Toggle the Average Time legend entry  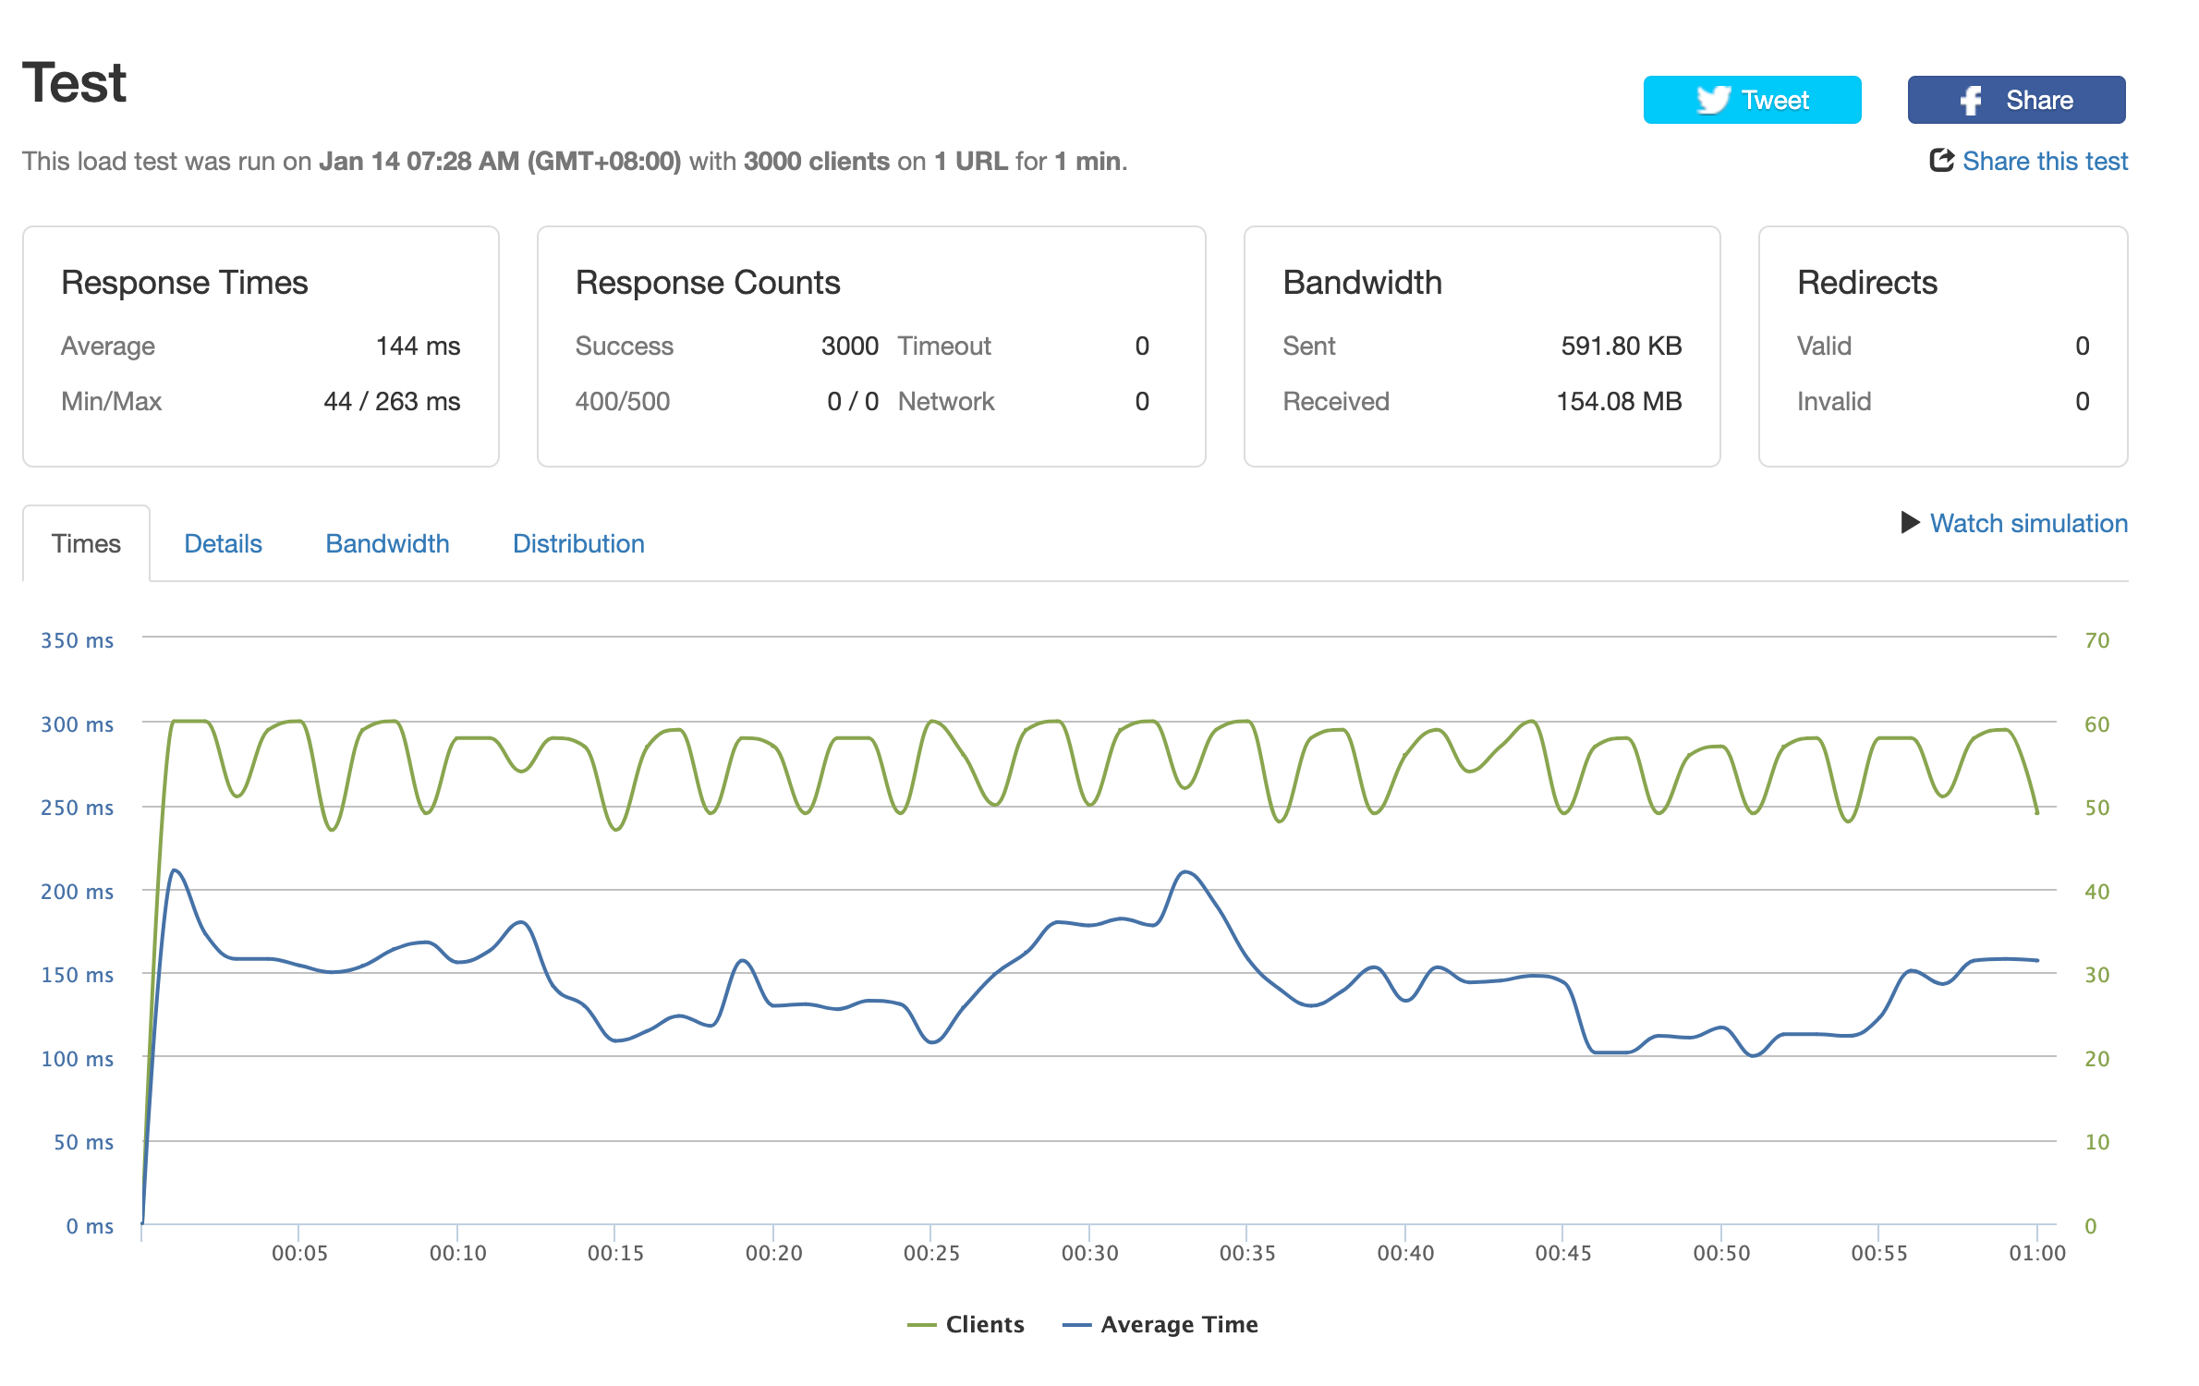(x=1178, y=1324)
